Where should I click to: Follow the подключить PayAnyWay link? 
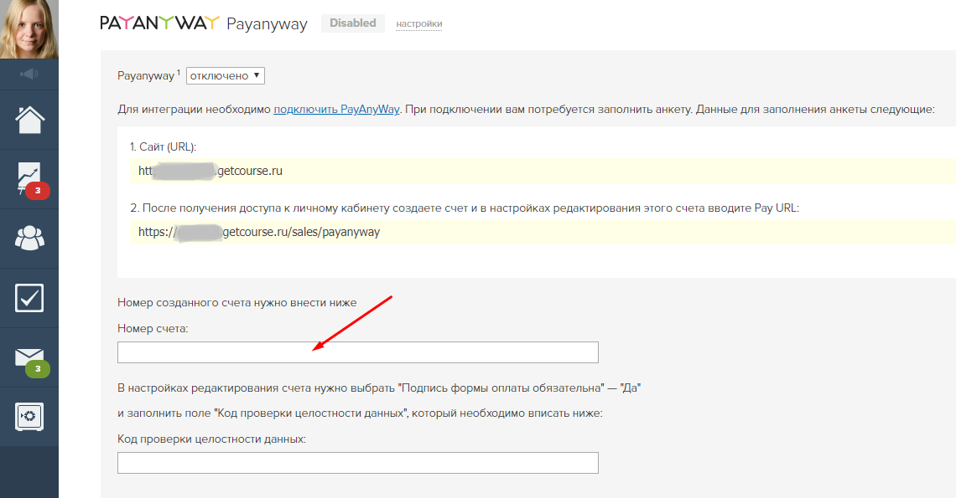[x=336, y=110]
